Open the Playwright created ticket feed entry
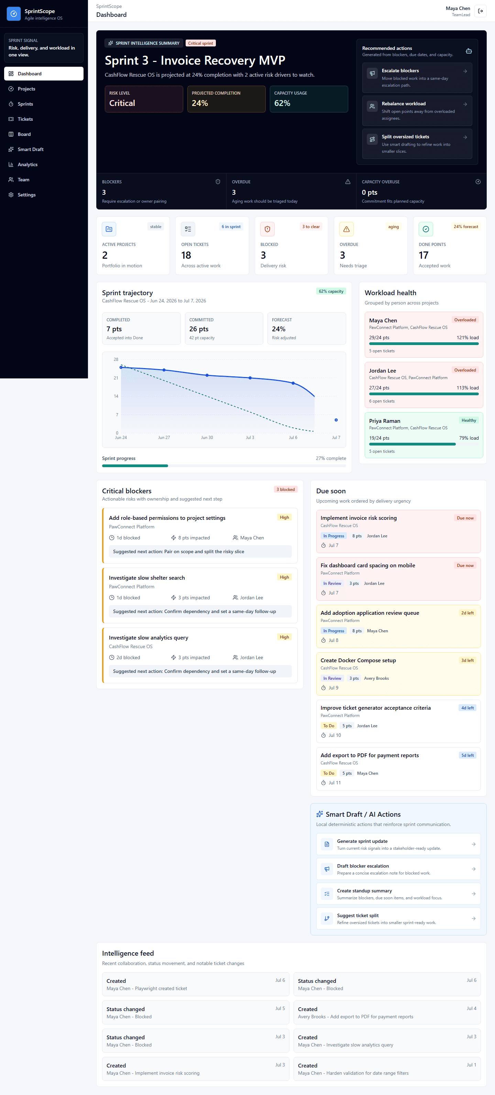 [x=196, y=984]
